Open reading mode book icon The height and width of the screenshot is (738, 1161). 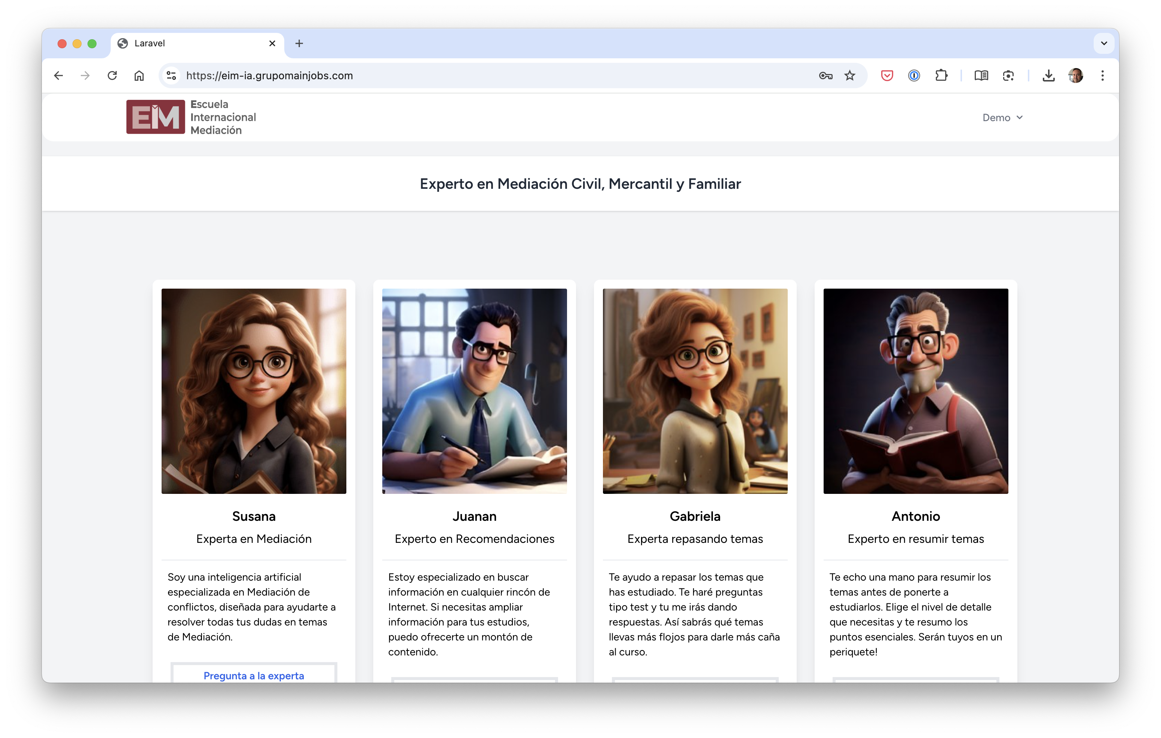pos(981,76)
